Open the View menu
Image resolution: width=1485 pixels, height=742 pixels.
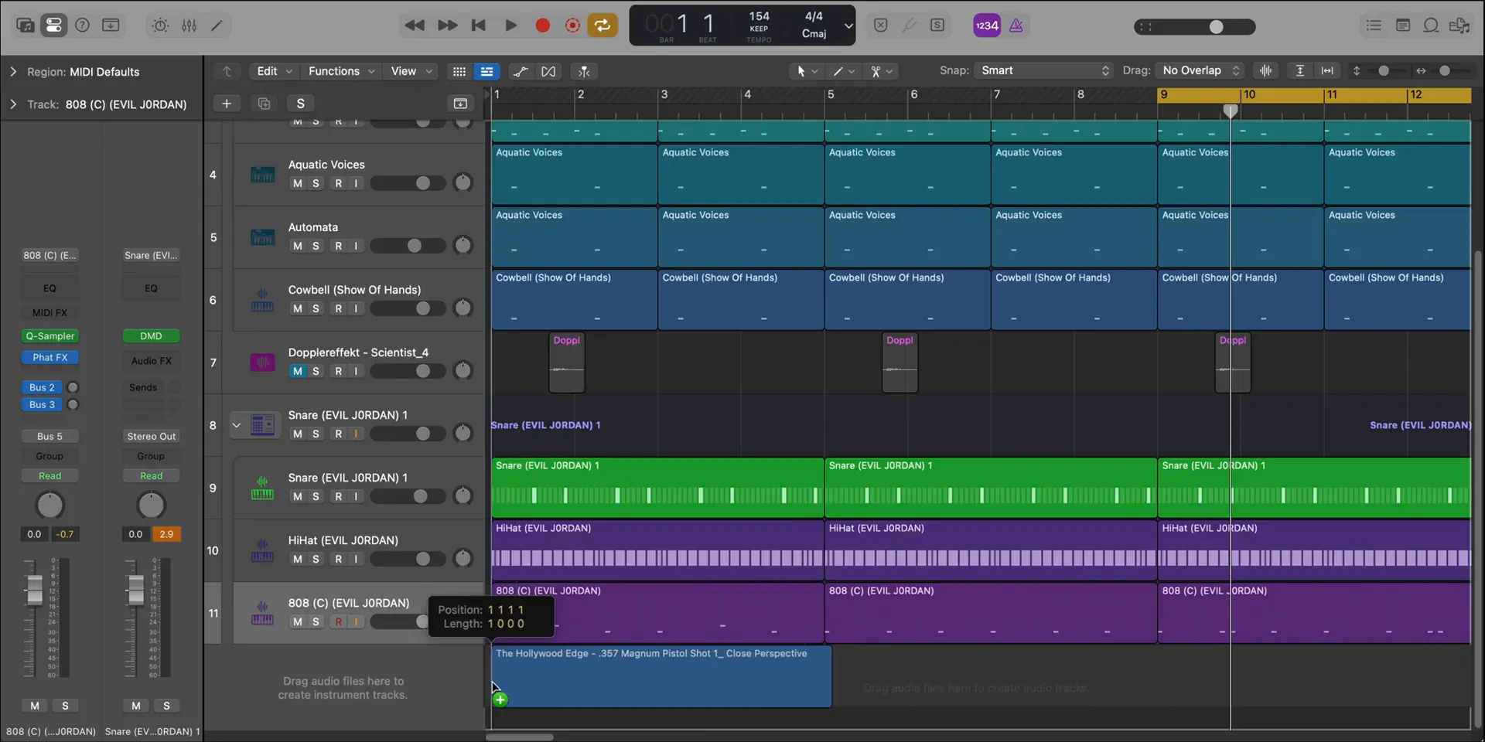pos(411,71)
